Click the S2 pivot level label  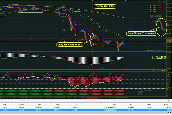click(x=64, y=39)
